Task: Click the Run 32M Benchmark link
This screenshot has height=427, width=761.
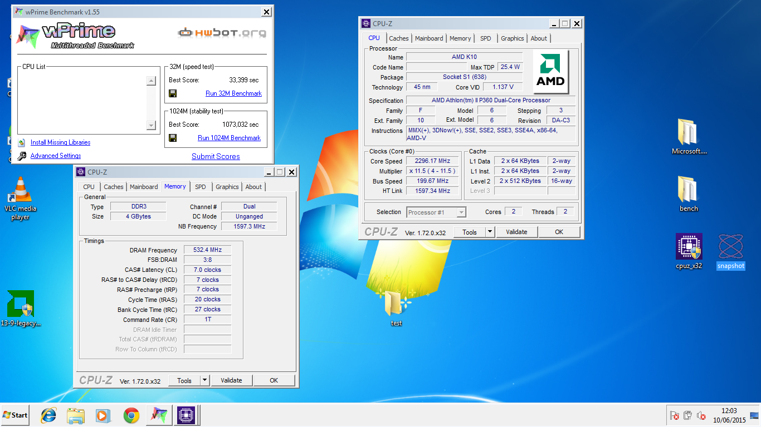Action: click(233, 93)
